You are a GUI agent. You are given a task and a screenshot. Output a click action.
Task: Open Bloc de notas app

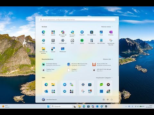pos(101,41)
